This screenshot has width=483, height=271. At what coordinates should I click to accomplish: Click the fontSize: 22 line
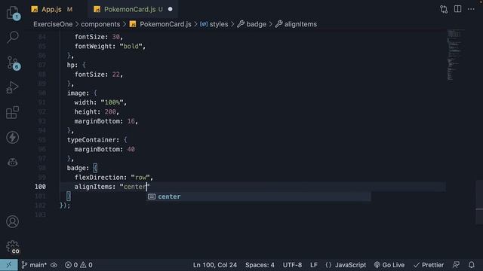pyautogui.click(x=99, y=75)
